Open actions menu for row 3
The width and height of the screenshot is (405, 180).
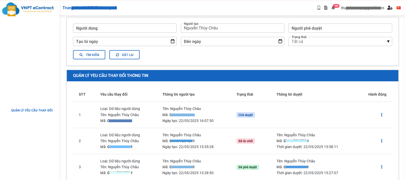click(381, 167)
